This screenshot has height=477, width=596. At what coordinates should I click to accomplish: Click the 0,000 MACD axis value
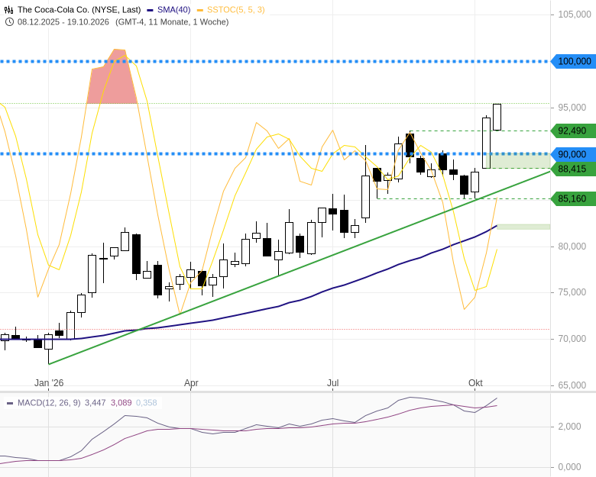(x=569, y=467)
